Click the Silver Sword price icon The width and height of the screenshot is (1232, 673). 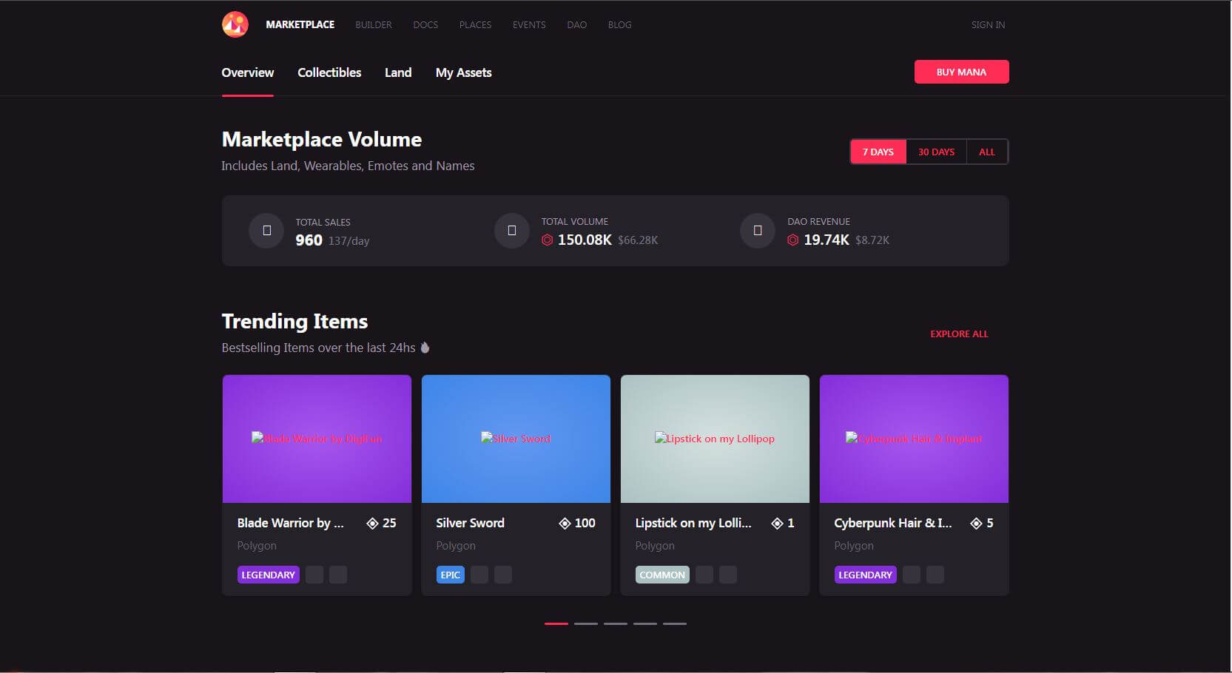565,524
